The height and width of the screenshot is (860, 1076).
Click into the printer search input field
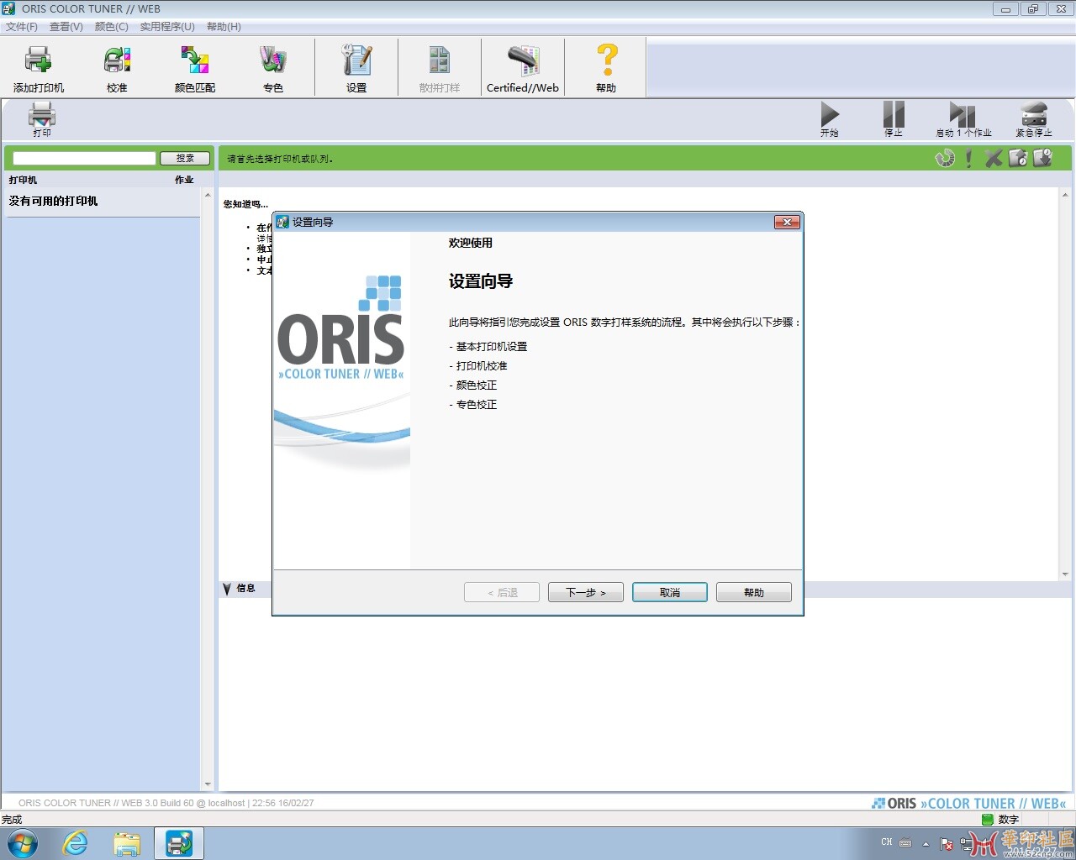84,158
